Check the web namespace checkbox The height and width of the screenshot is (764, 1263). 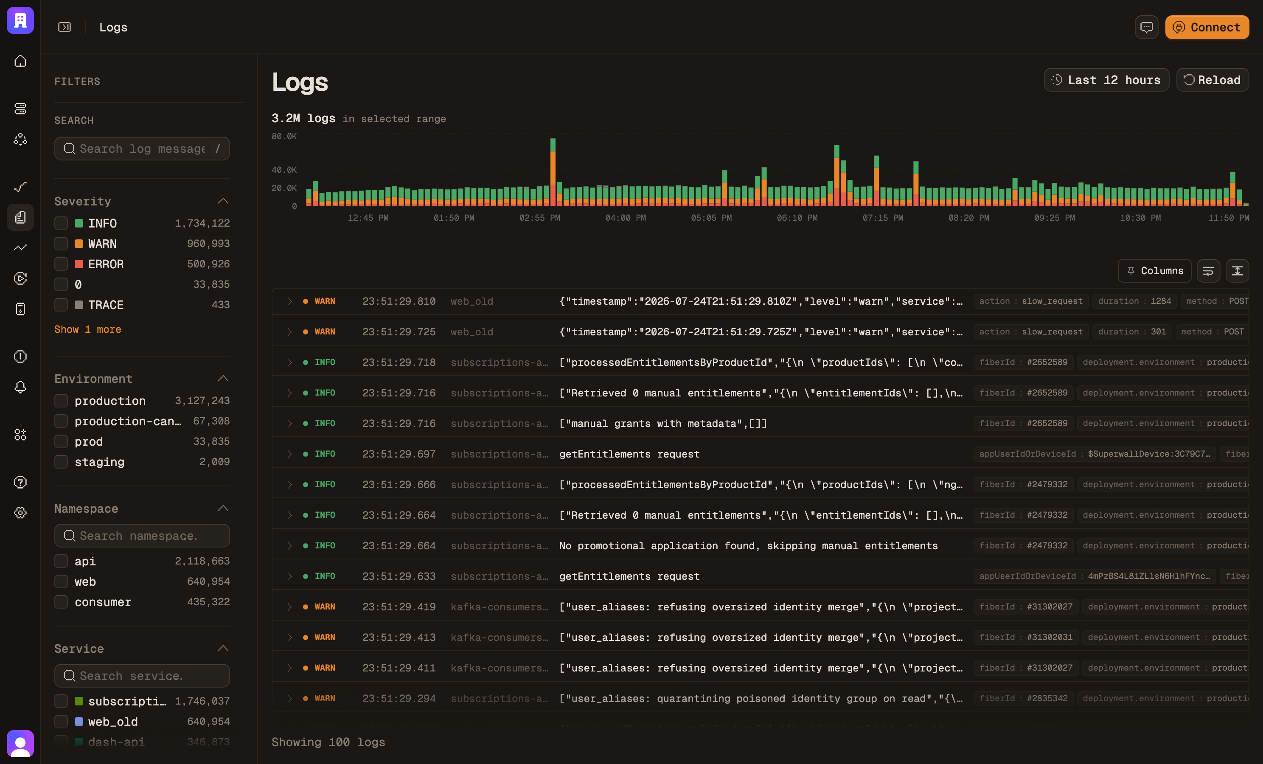click(x=61, y=581)
